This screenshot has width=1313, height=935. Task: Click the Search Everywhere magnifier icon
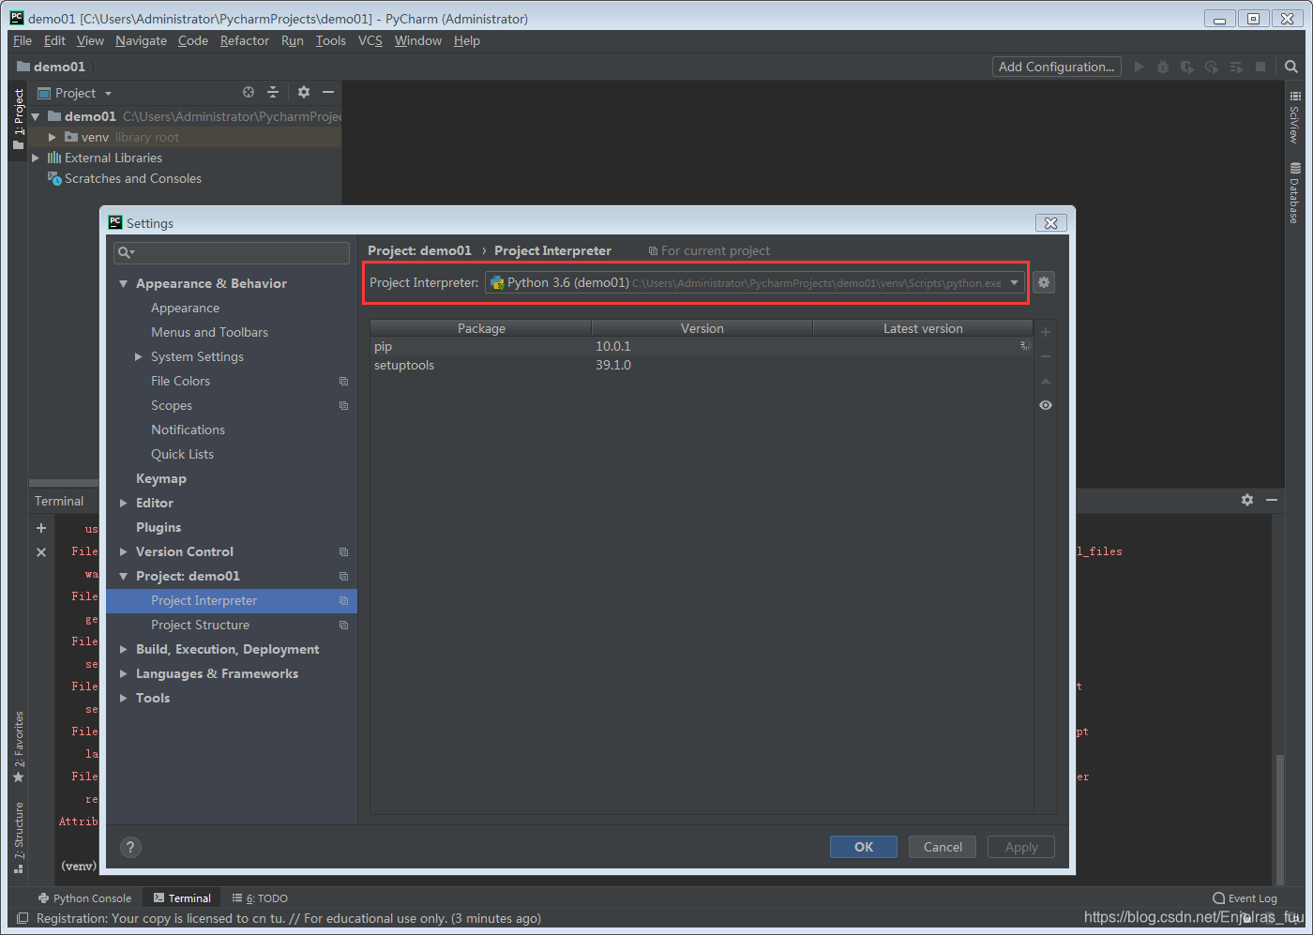tap(1291, 67)
